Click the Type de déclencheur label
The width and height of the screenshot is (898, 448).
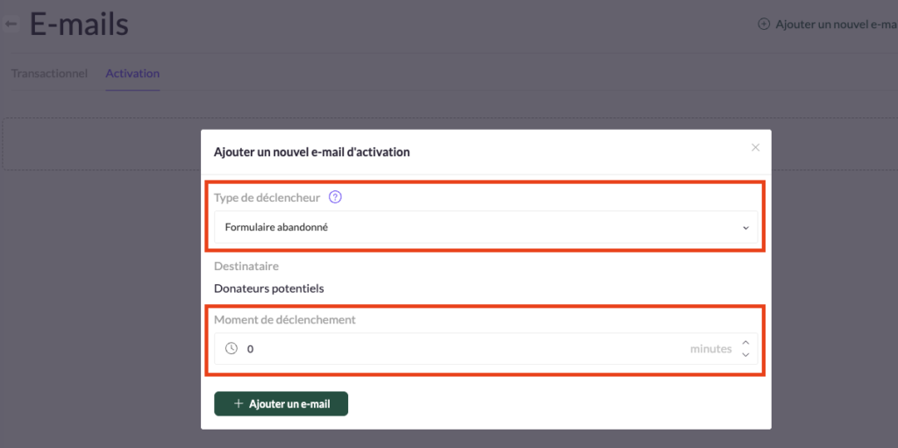coord(267,197)
